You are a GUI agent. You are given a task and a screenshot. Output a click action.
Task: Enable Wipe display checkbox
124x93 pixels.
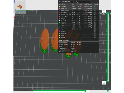tap(95, 35)
